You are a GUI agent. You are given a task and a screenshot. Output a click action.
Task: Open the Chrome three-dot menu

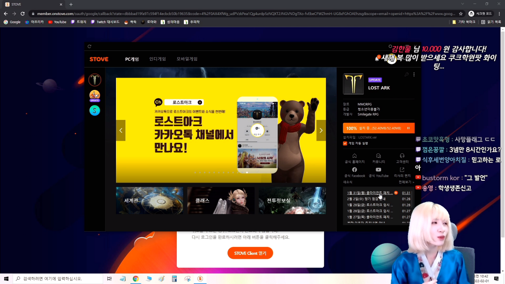coord(499,13)
